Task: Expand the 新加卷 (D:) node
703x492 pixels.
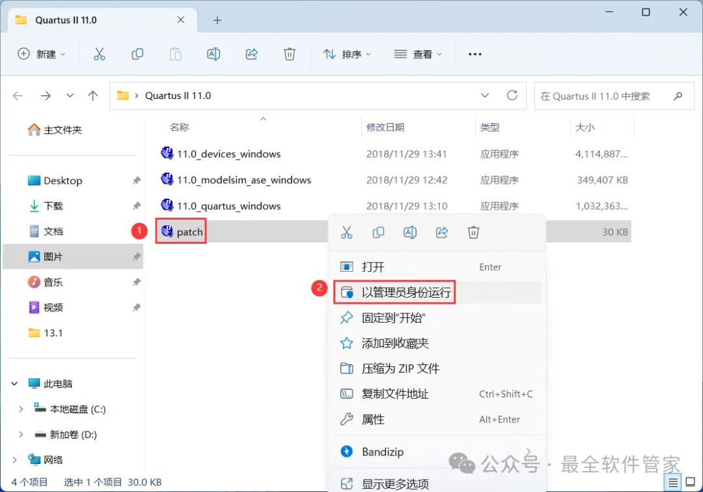Action: tap(21, 435)
